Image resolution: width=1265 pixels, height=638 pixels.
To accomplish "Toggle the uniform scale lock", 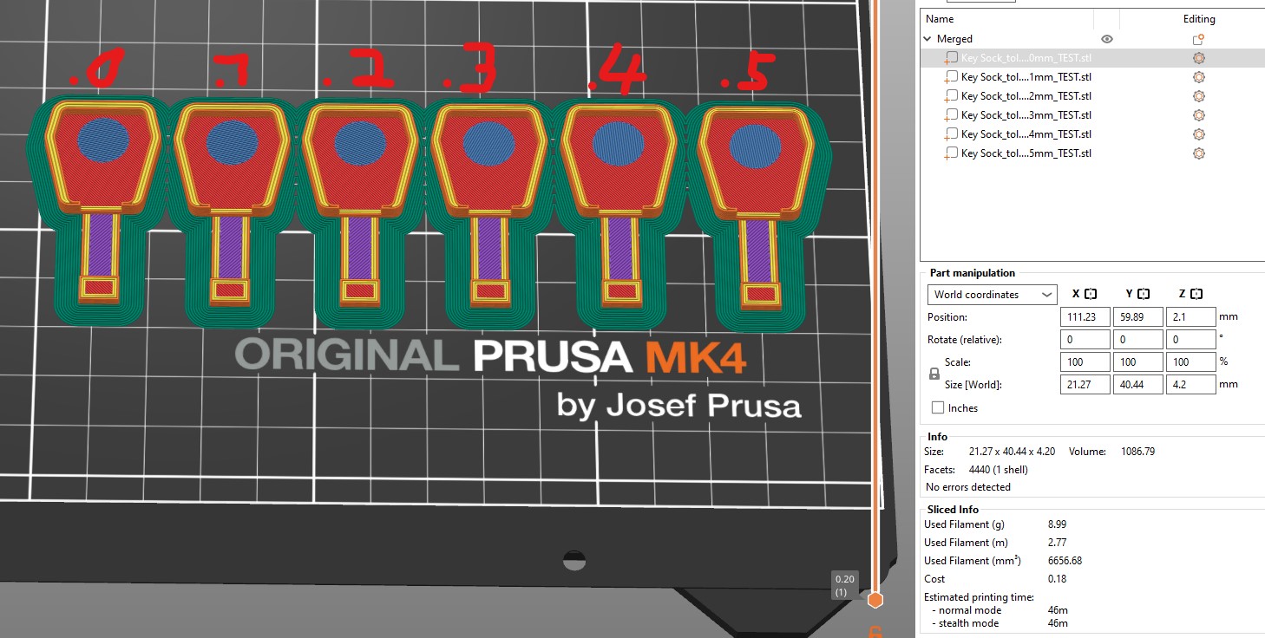I will [x=934, y=374].
